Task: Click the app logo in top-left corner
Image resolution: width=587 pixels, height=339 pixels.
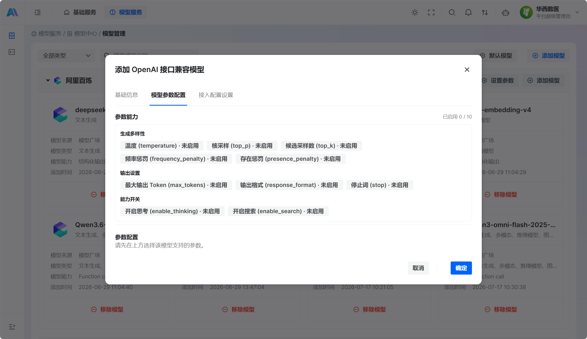Action: coord(12,12)
